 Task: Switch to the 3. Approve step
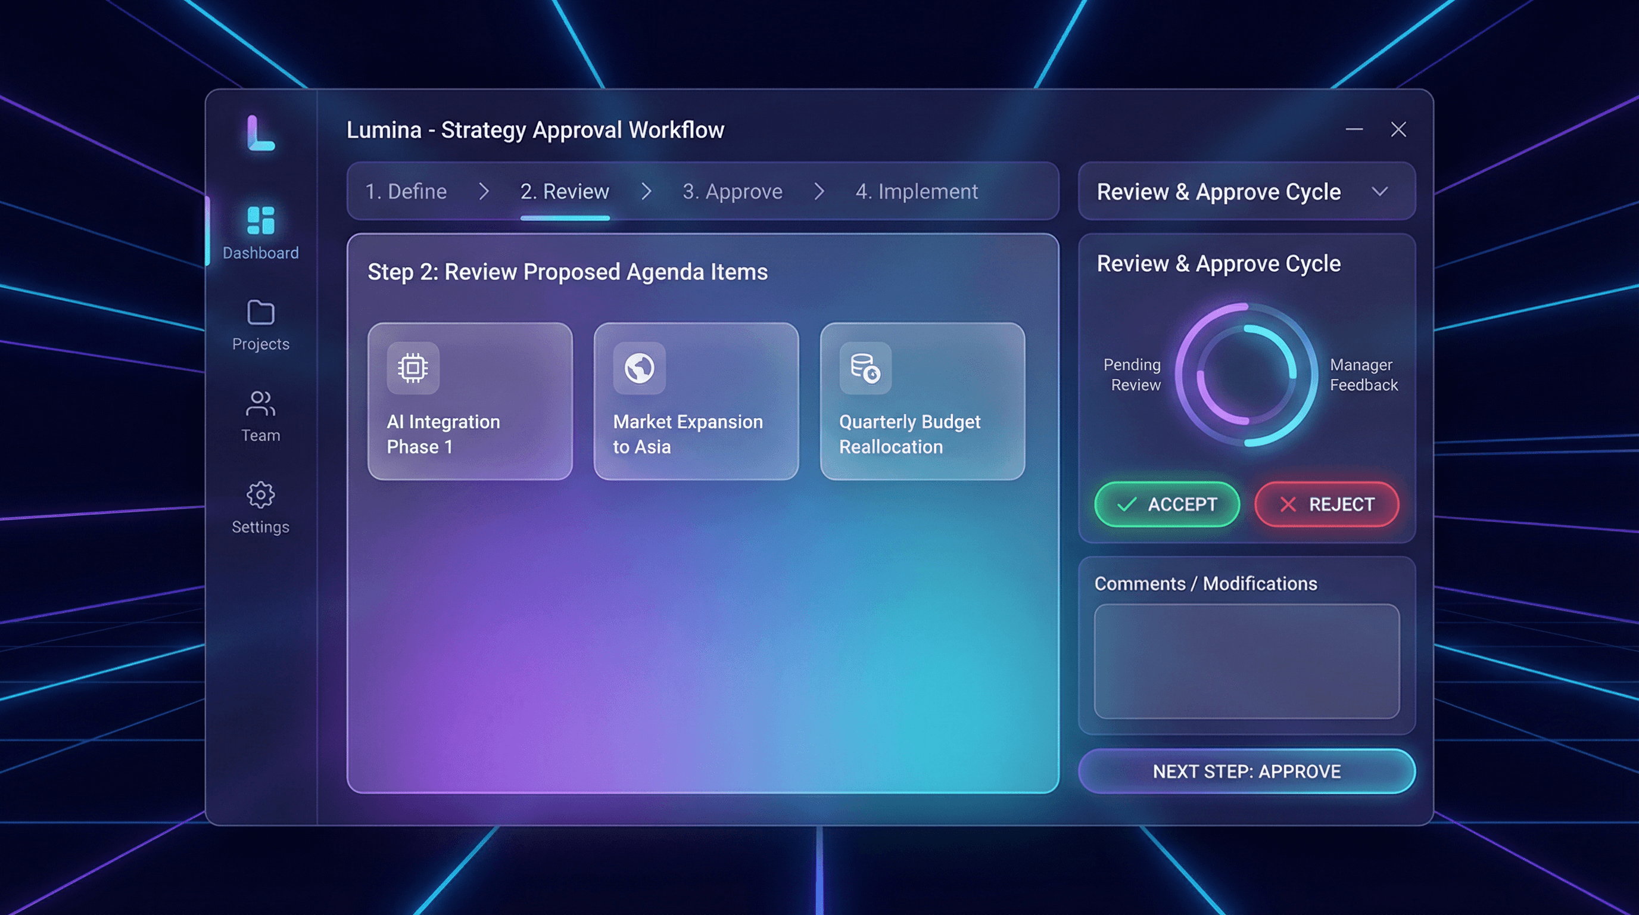coord(733,191)
